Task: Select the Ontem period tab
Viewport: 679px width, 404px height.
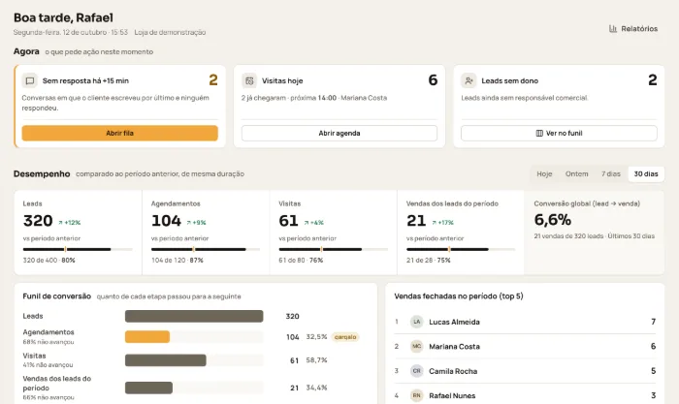Action: pos(576,173)
